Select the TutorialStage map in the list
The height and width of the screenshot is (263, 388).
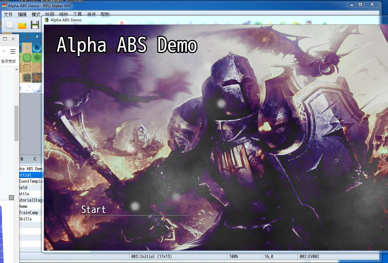30,200
